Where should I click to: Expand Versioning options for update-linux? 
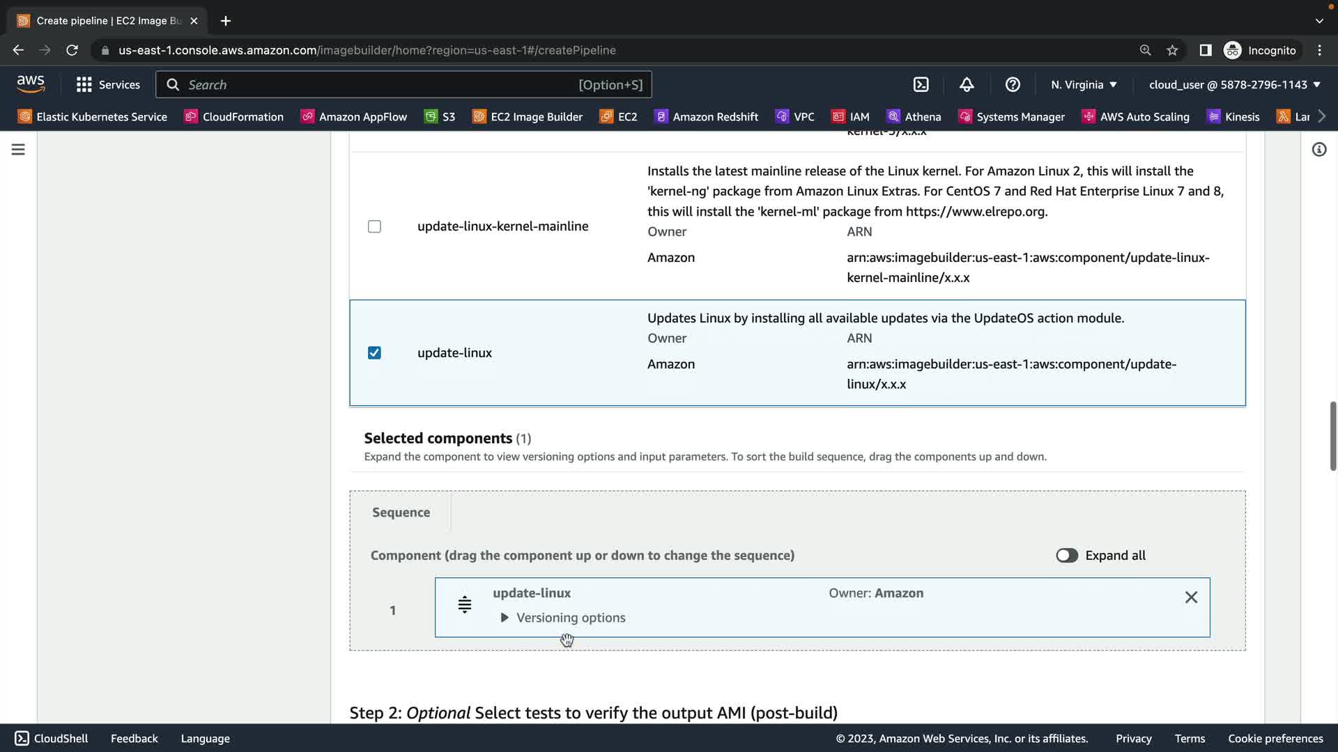click(563, 618)
